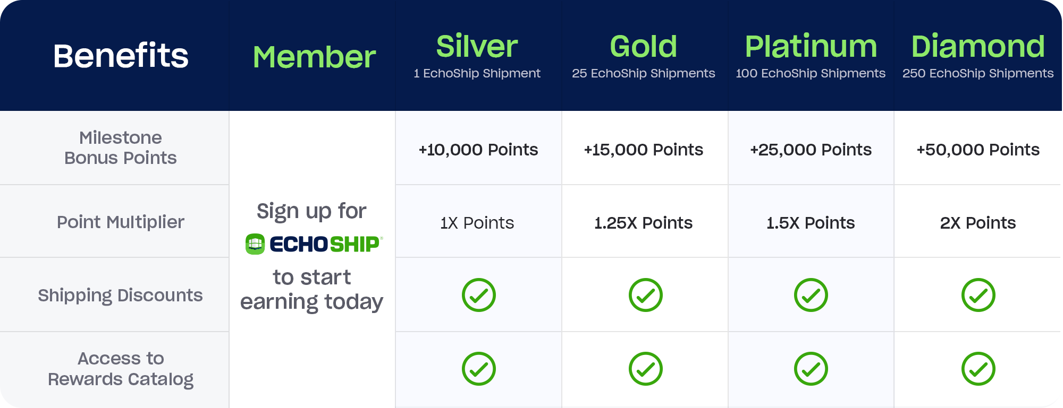This screenshot has width=1063, height=408.
Task: Click the Platinum Shipping Discounts checkmark icon
Action: coord(811,295)
